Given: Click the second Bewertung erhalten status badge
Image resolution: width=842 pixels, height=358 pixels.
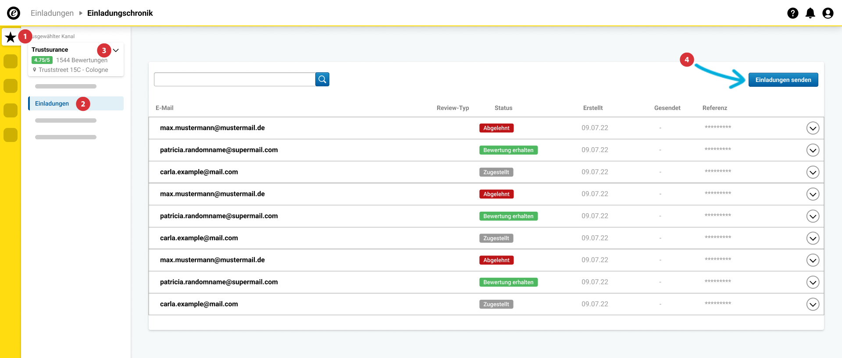Looking at the screenshot, I should (508, 216).
